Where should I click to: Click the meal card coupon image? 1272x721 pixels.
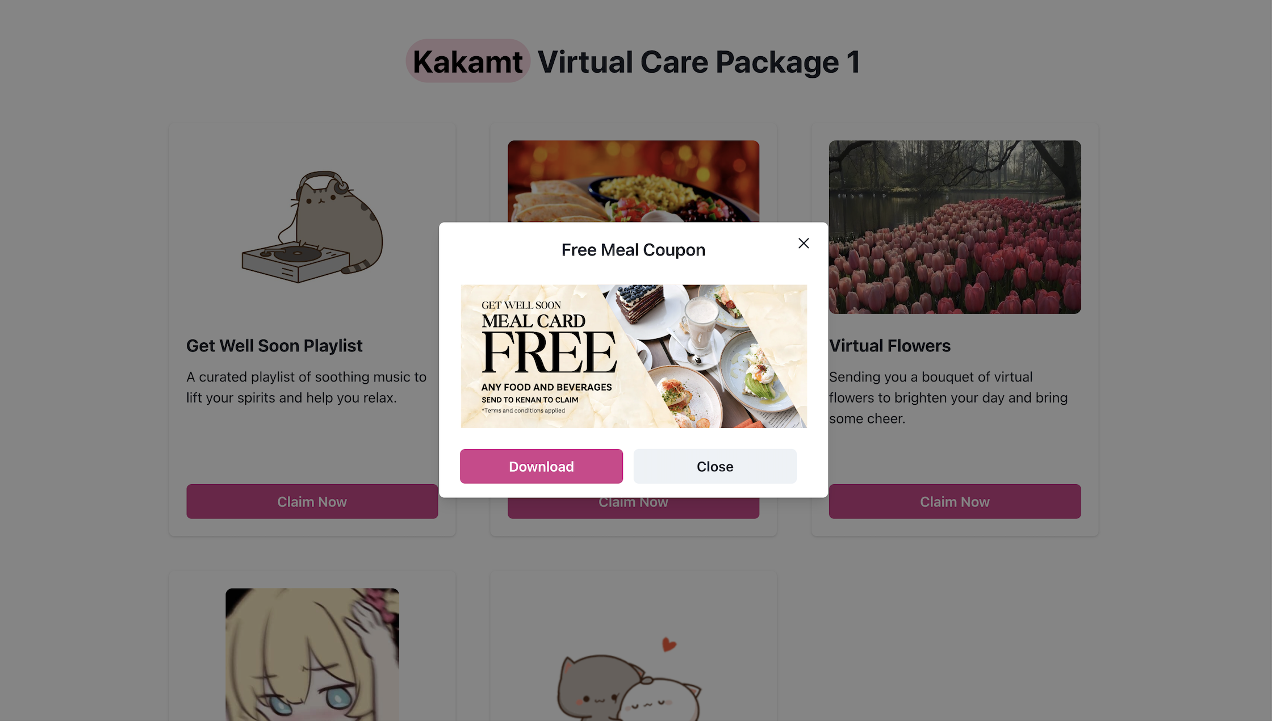[x=634, y=356]
